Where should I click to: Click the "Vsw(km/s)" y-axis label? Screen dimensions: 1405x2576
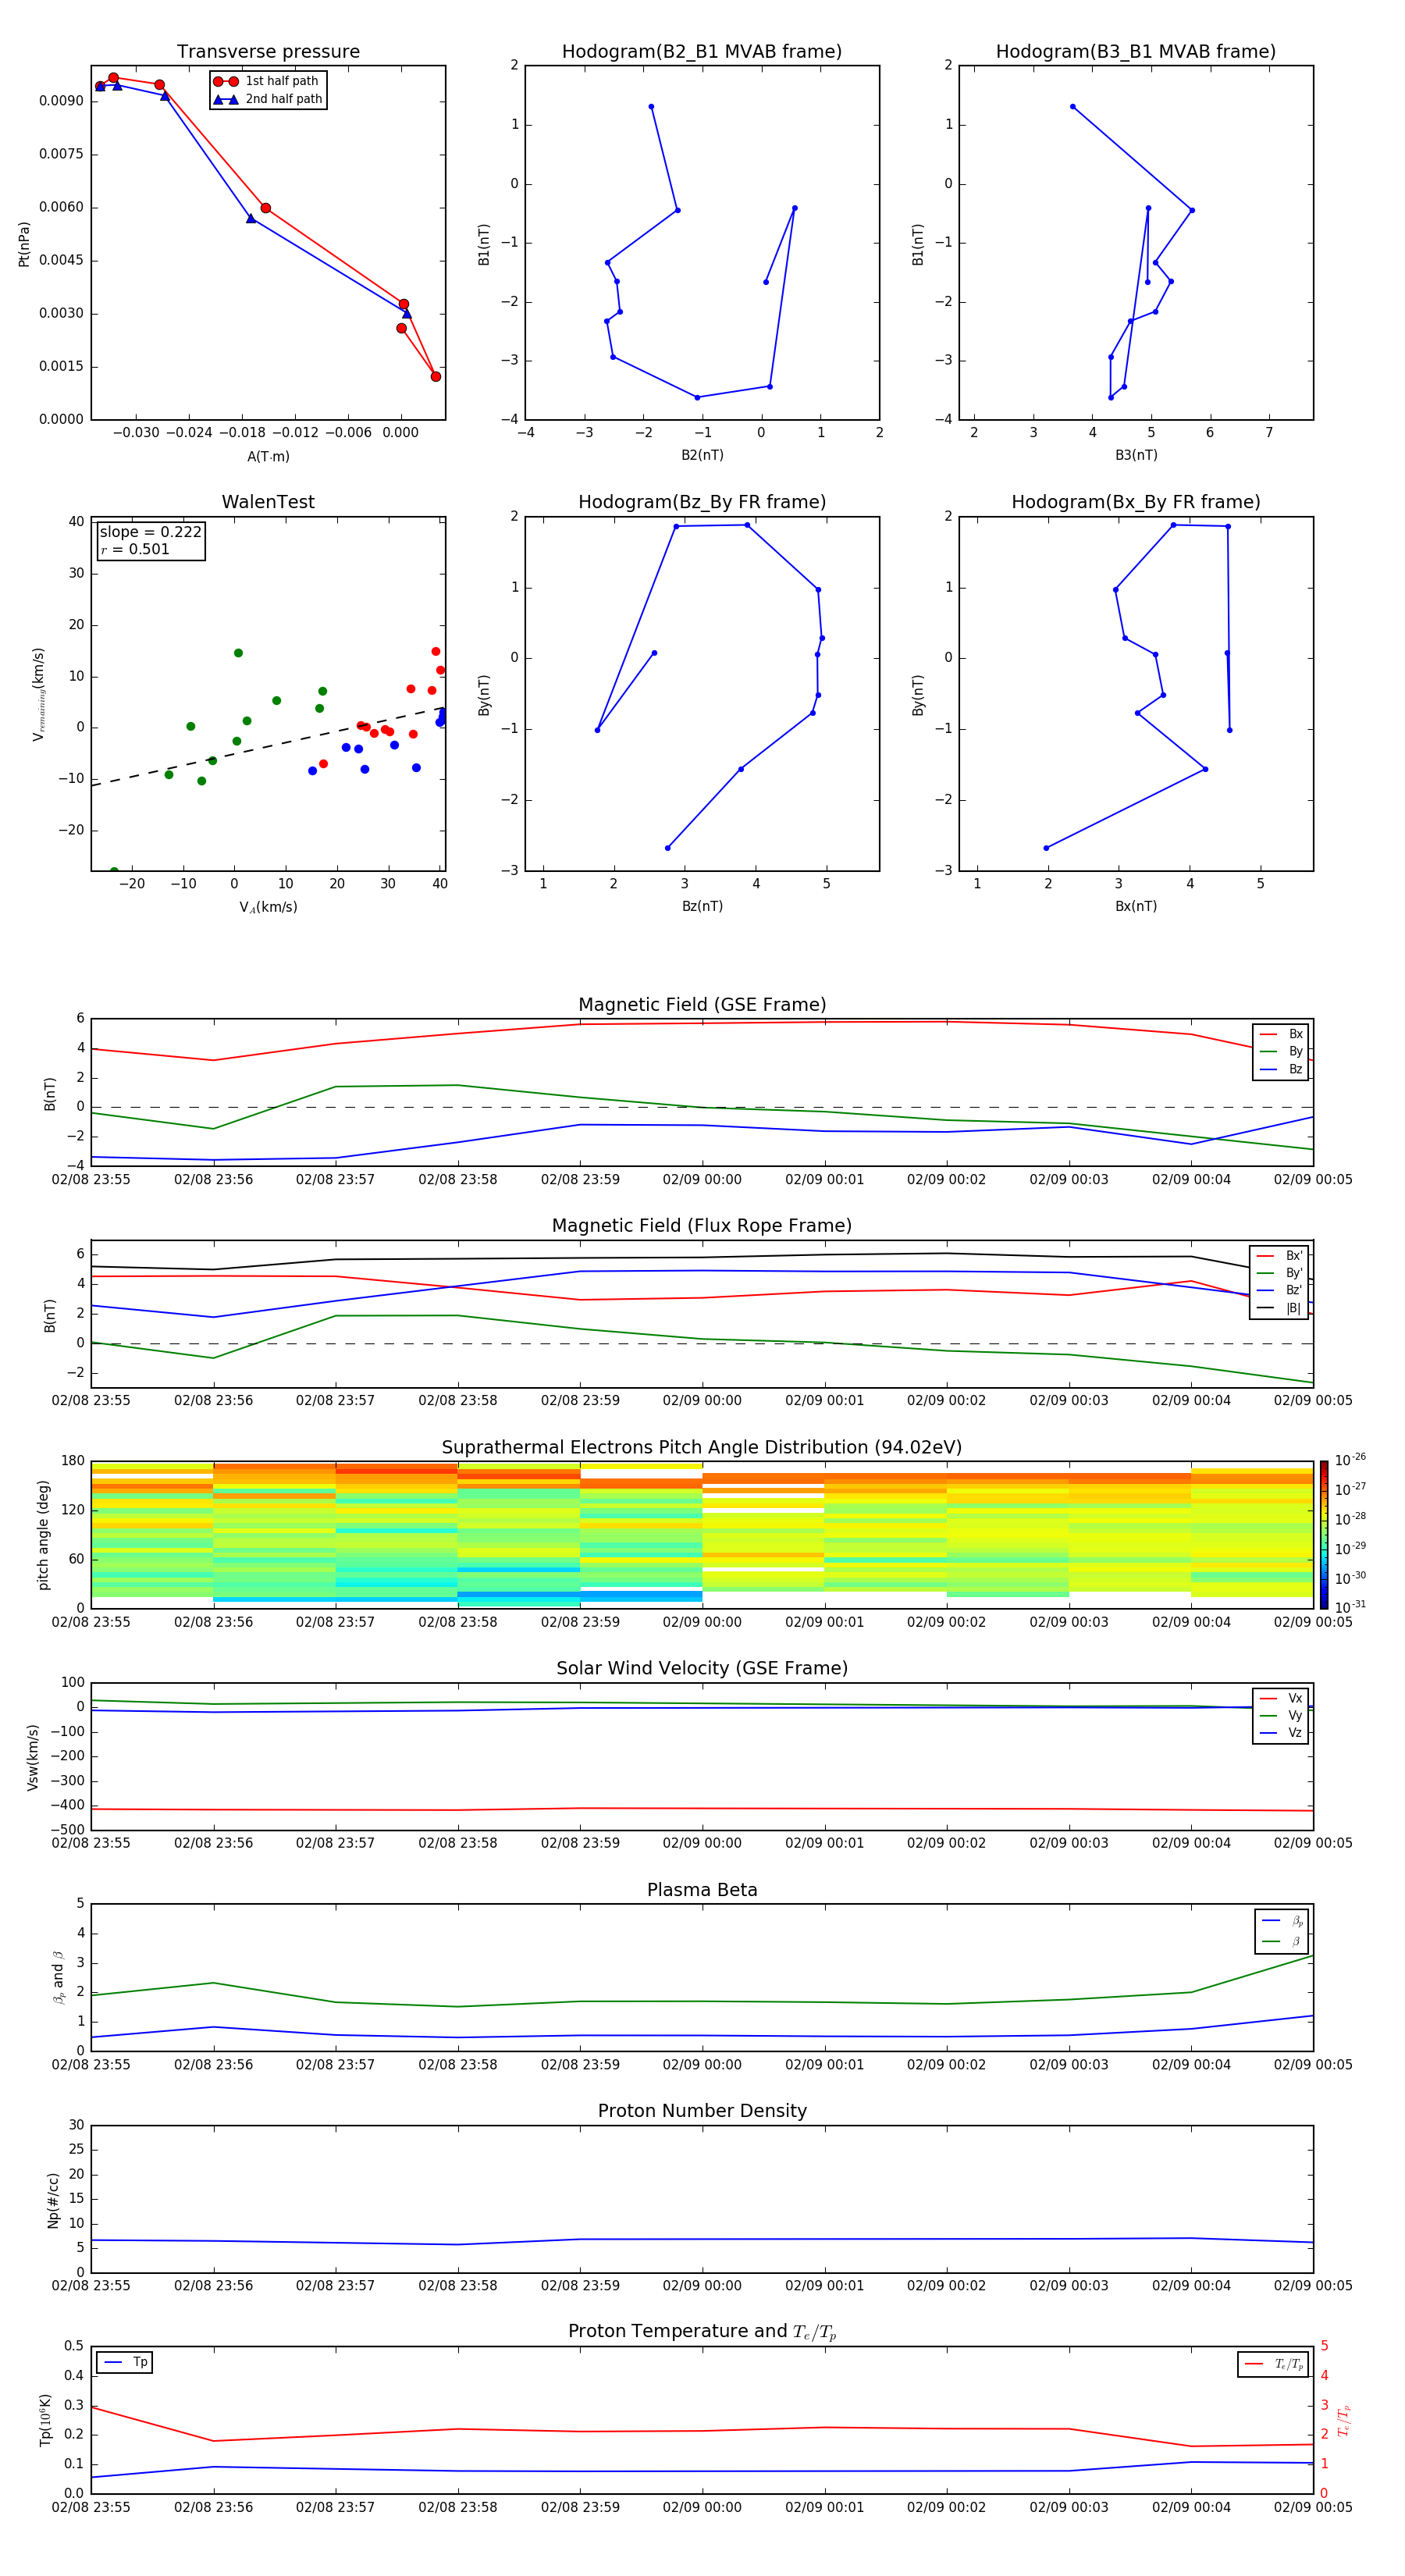click(x=33, y=1757)
